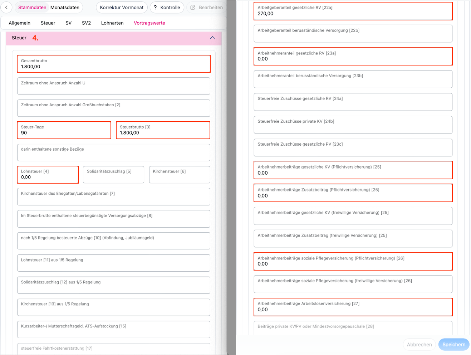Click the back arrow icon

(6, 7)
